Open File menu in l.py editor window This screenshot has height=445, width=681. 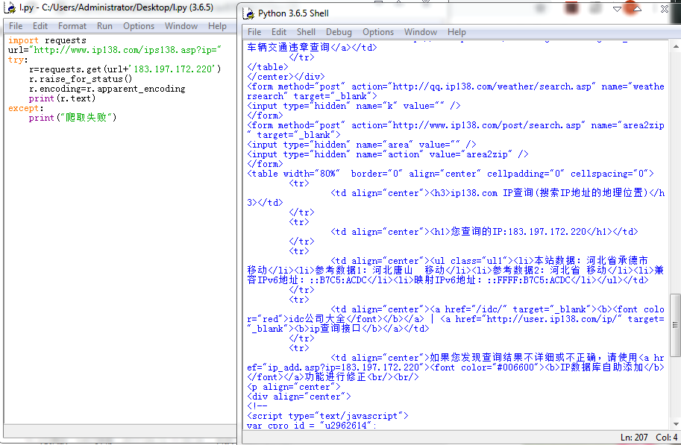16,26
